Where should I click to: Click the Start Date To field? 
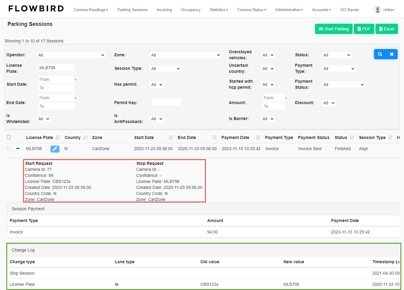click(x=56, y=88)
